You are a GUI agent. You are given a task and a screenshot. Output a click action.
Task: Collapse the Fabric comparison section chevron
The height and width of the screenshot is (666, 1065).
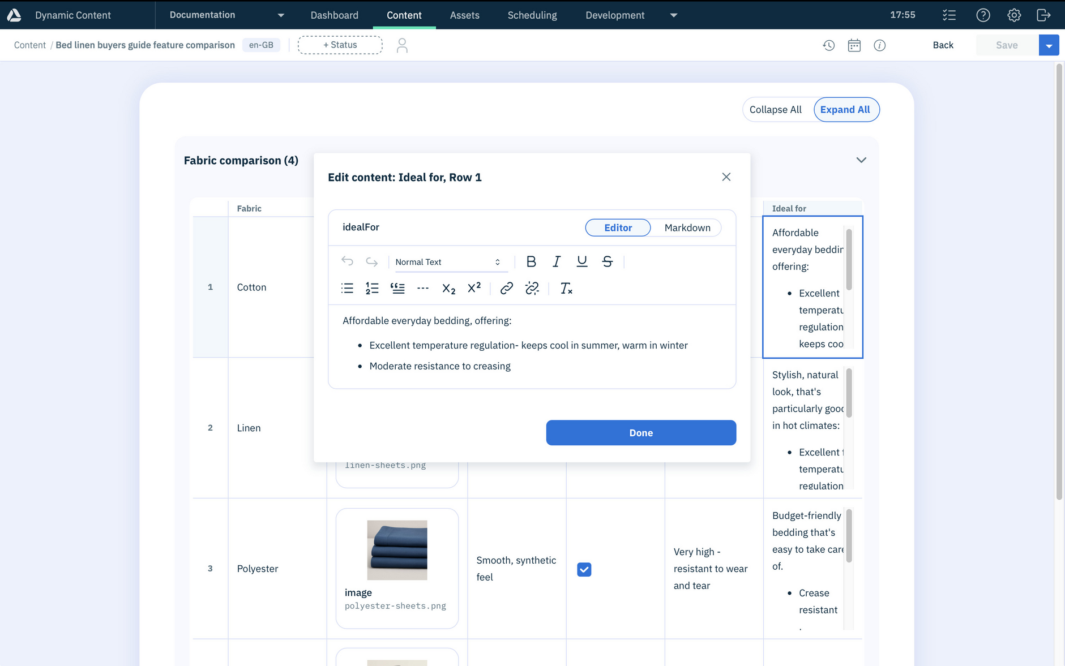point(860,160)
